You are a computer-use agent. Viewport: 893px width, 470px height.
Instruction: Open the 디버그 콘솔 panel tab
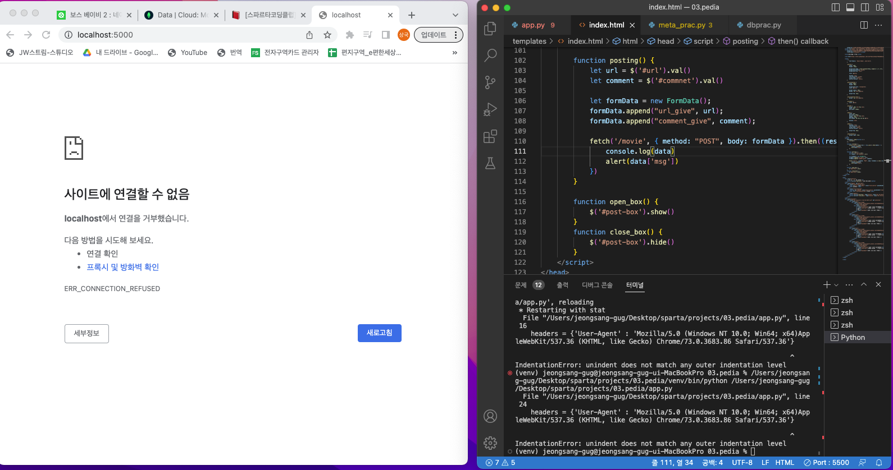(x=597, y=285)
